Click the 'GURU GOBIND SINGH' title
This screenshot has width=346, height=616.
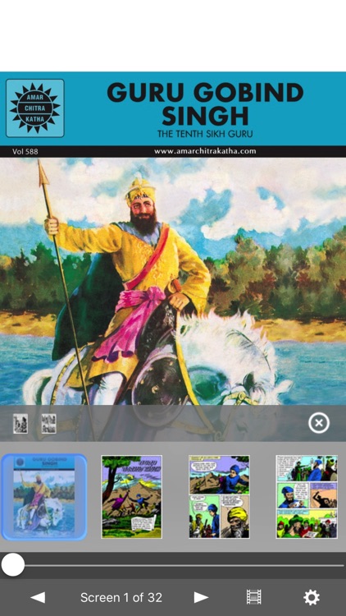click(x=205, y=104)
